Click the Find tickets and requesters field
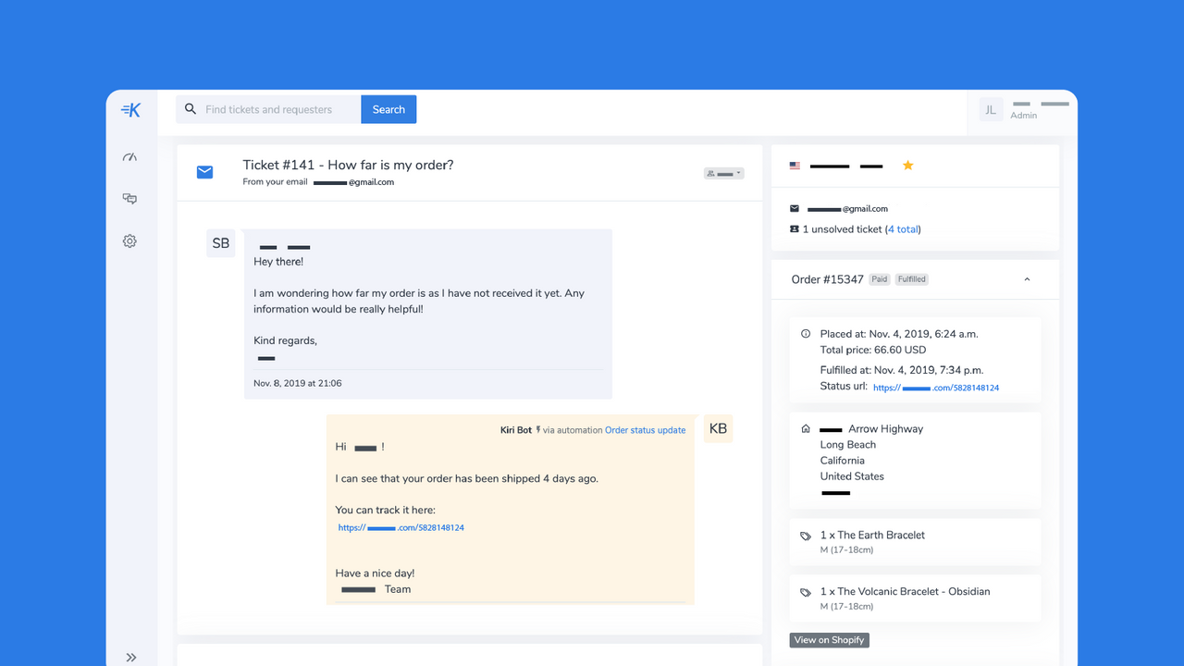Screen dimensions: 1184x666 tap(268, 109)
